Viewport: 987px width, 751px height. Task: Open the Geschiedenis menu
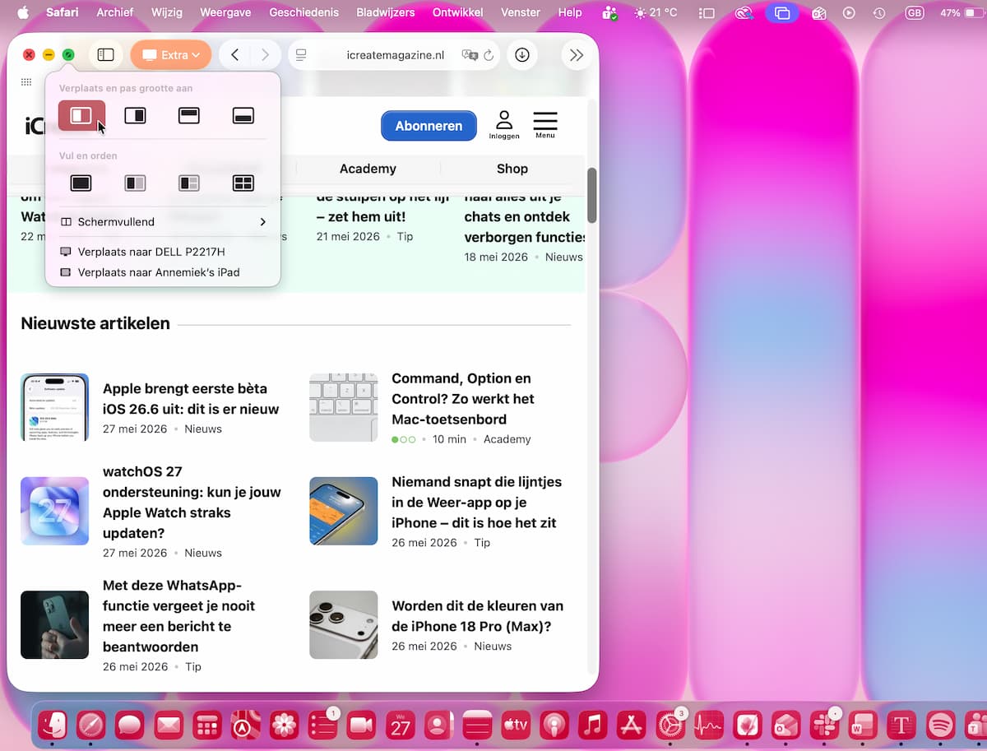pos(304,12)
